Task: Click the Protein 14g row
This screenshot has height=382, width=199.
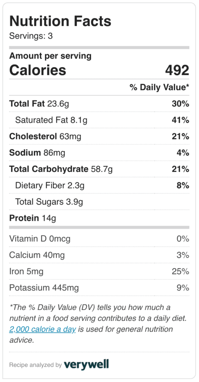Action: click(x=99, y=218)
